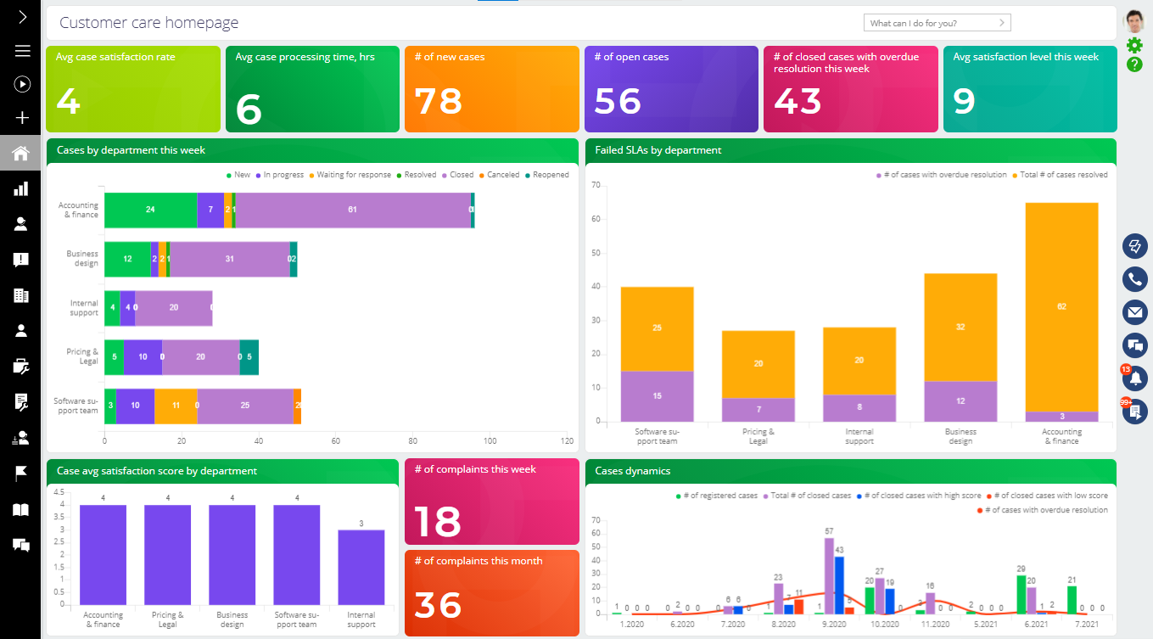Open the Accounts section via building icon

[21, 294]
